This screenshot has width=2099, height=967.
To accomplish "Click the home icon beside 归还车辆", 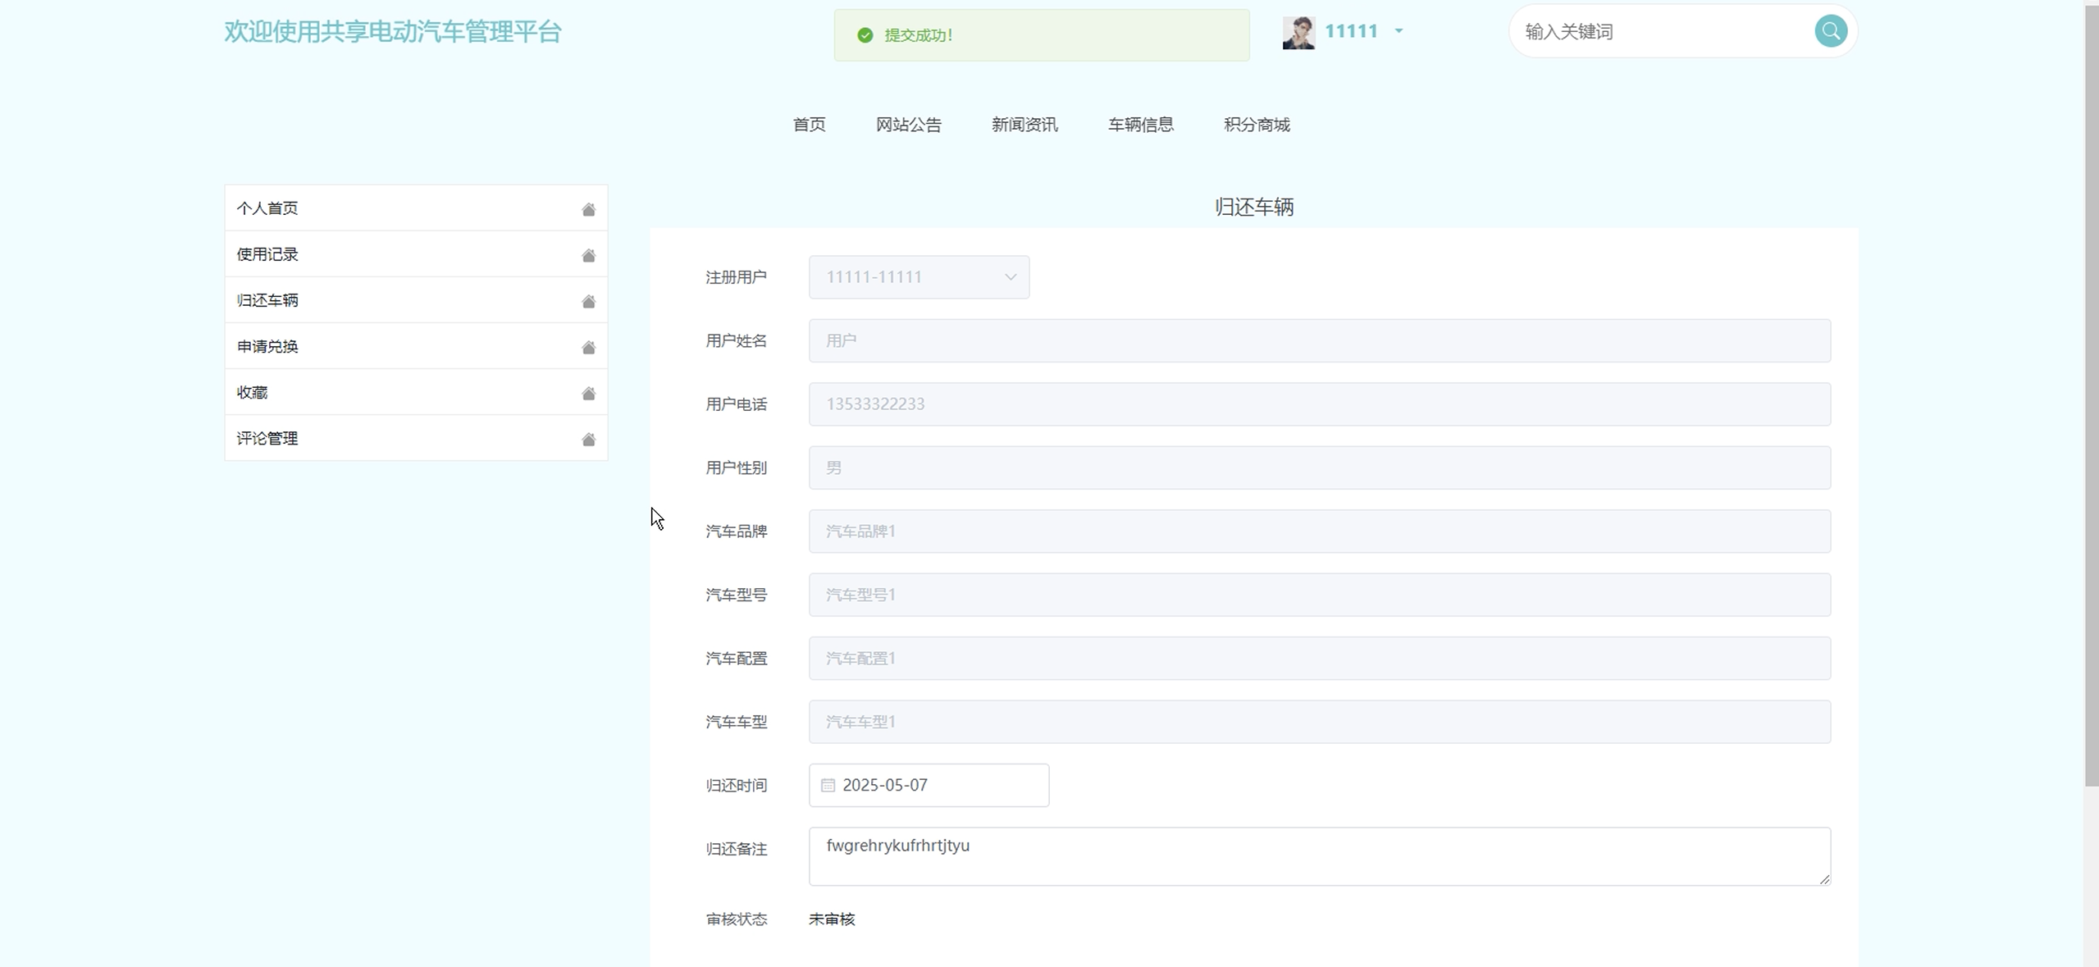I will [588, 301].
